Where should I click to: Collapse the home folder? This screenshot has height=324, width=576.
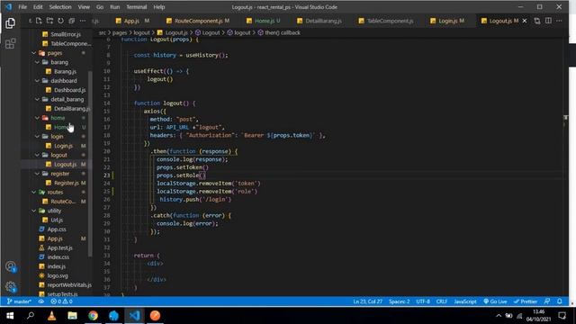click(58, 118)
